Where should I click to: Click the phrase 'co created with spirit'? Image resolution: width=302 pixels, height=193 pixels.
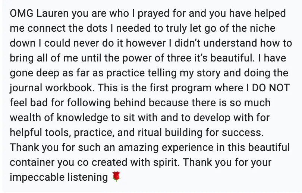128,162
